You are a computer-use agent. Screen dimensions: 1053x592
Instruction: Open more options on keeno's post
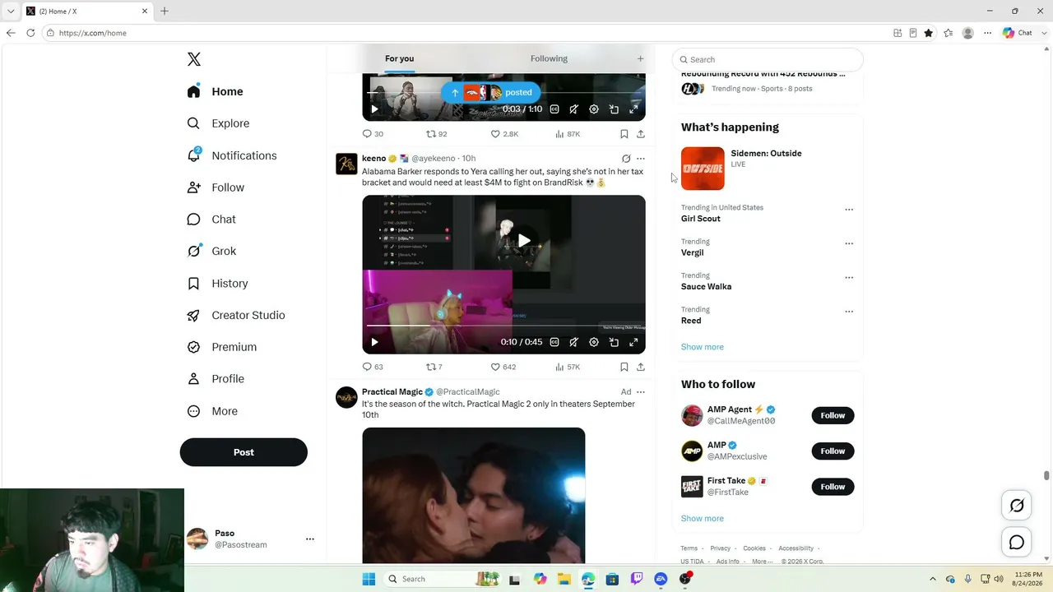click(x=641, y=159)
